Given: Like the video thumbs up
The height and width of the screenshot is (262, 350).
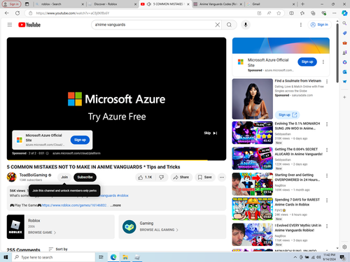Looking at the screenshot, I should tap(145, 177).
